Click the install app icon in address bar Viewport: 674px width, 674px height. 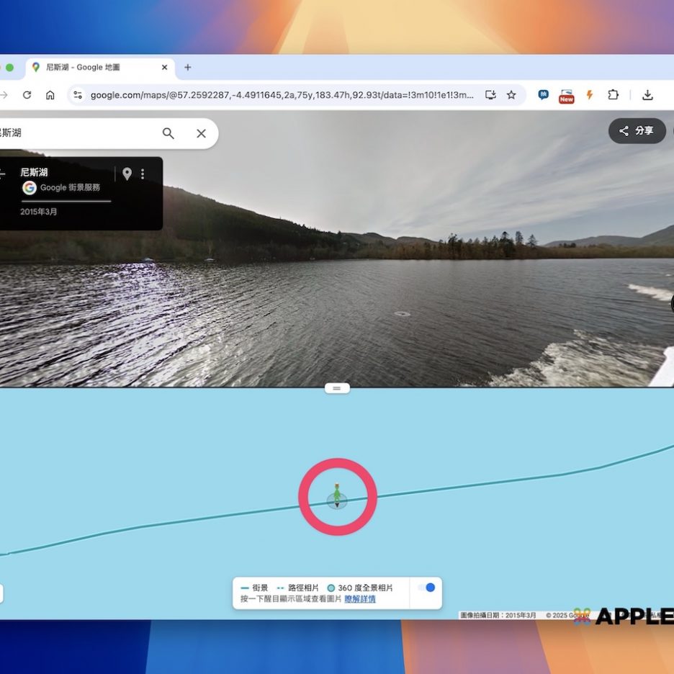(490, 95)
